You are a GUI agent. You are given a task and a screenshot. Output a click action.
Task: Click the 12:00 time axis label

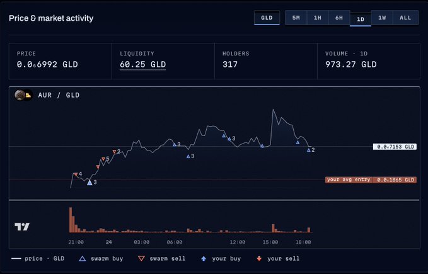(237, 242)
